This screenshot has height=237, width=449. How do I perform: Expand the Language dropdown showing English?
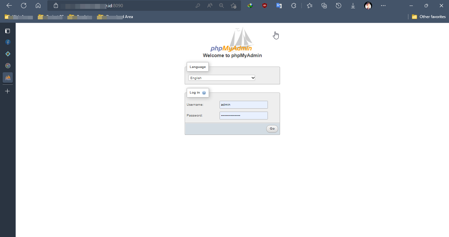pyautogui.click(x=222, y=78)
